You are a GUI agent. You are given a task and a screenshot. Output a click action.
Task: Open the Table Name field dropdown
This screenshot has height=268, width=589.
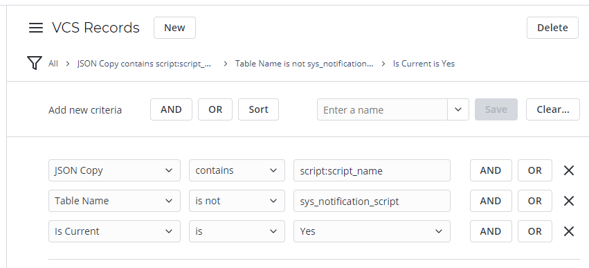(x=114, y=201)
